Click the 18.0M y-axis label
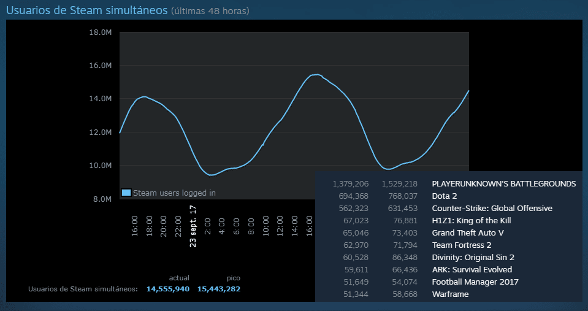Image resolution: width=588 pixels, height=311 pixels. click(101, 33)
